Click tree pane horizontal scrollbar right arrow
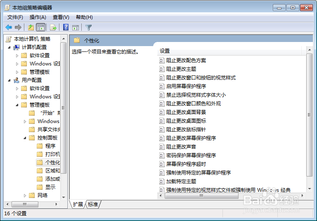The width and height of the screenshot is (317, 221). 57,204
